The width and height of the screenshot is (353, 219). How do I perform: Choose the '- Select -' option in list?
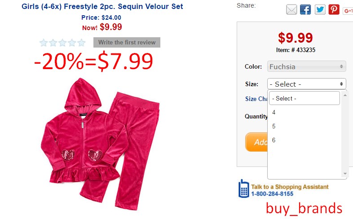[x=304, y=98]
